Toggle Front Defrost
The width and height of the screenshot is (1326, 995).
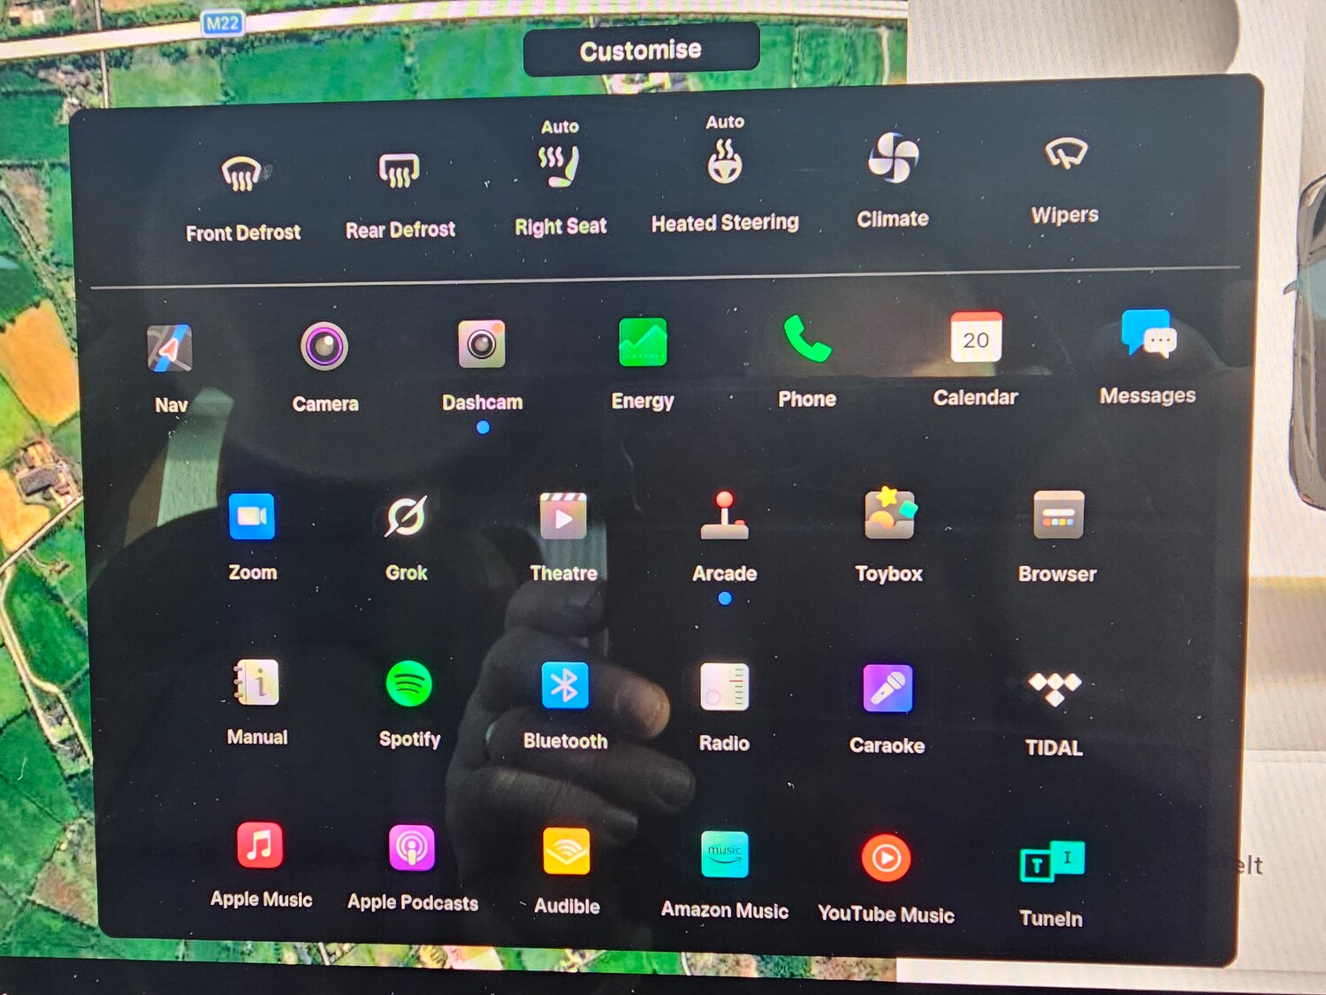point(242,174)
